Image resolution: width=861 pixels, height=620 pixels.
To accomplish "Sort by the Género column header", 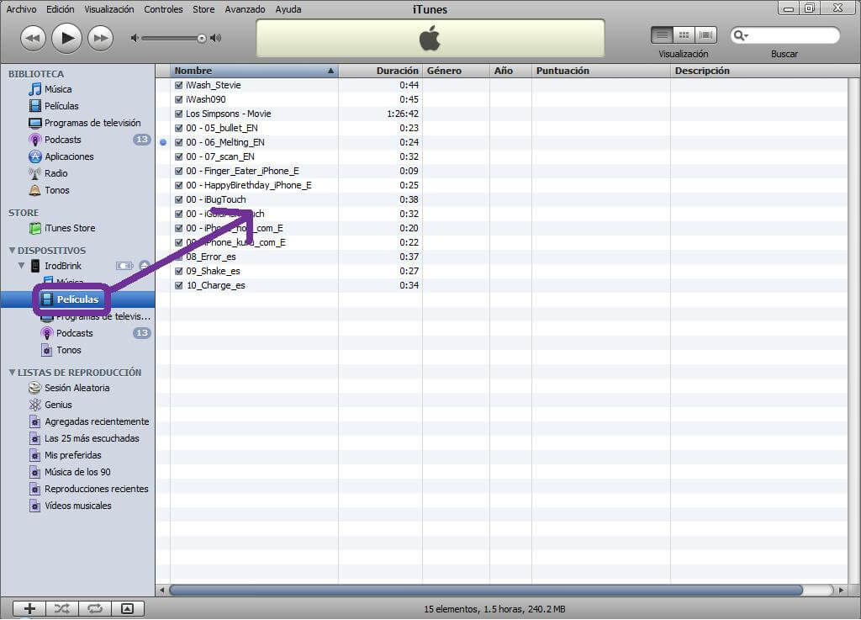I will tap(456, 71).
